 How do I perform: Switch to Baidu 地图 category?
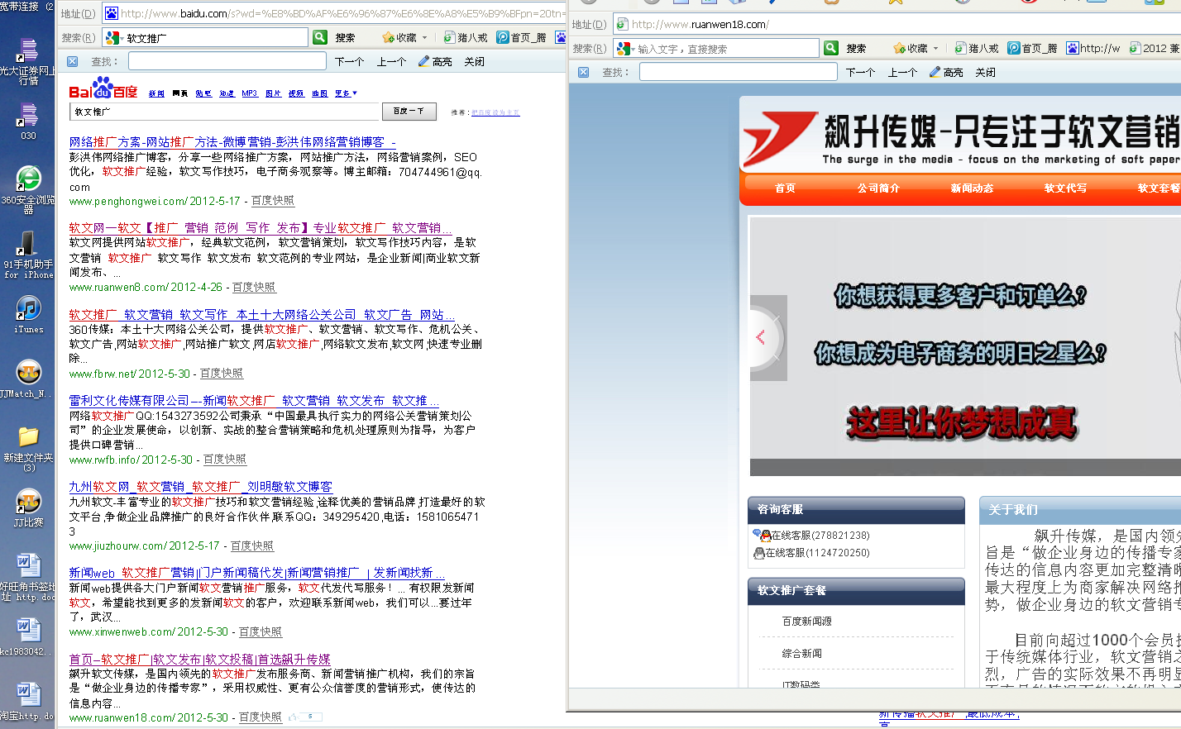[319, 93]
